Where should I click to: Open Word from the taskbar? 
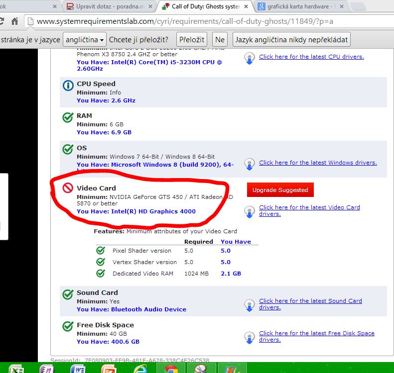78,369
